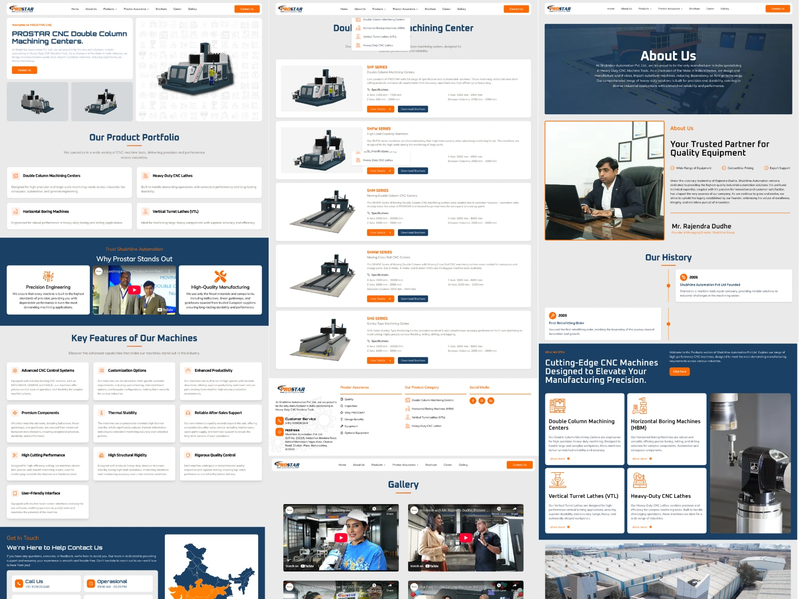The height and width of the screenshot is (599, 799).
Task: Click show more on Vertical Turret Lathes card
Action: (x=560, y=527)
